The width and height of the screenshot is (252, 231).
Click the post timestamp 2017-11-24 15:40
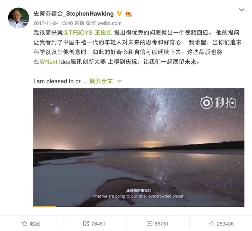(53, 23)
